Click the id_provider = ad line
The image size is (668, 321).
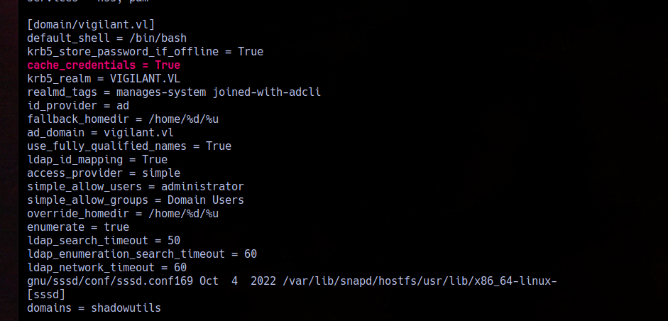78,106
